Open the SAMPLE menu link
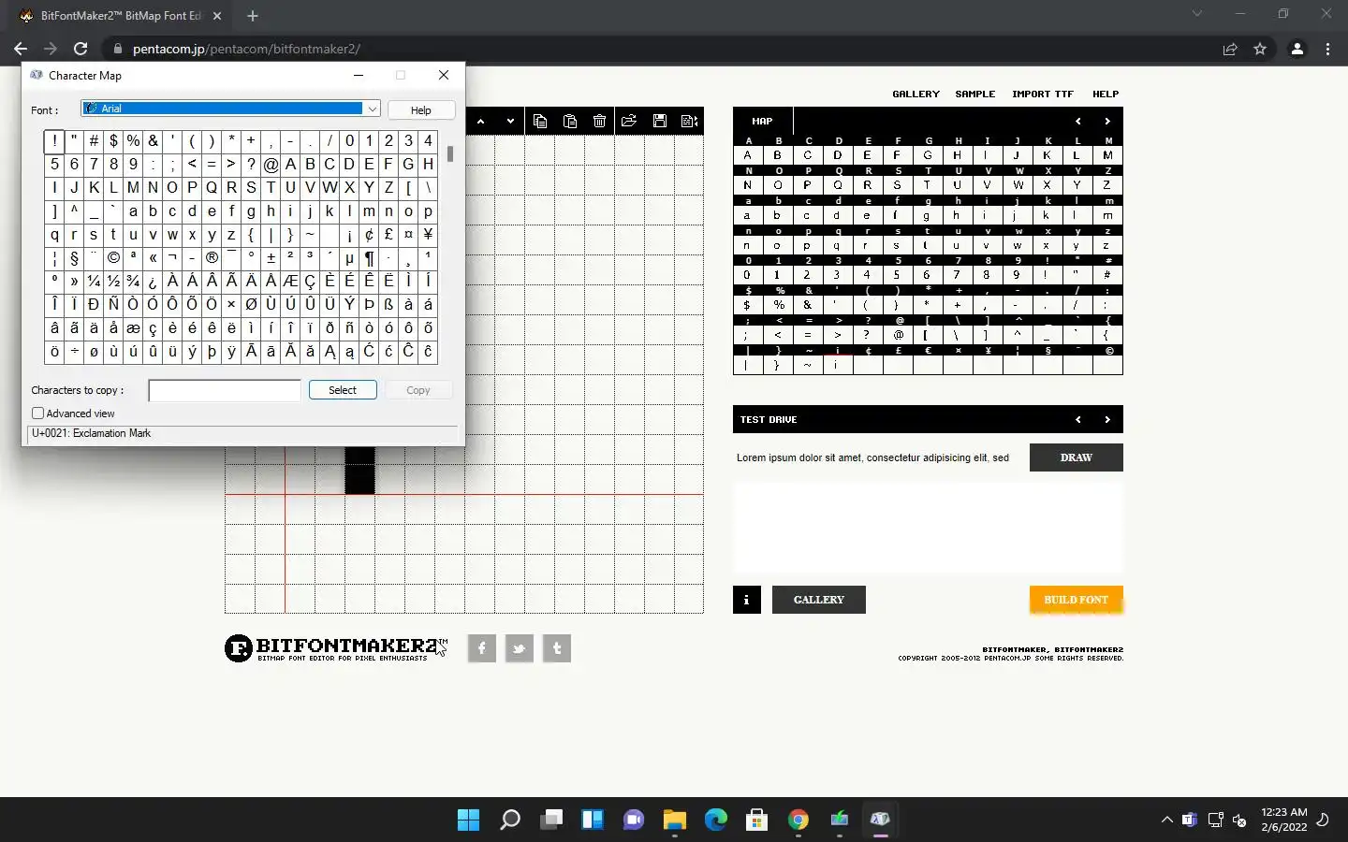 point(974,94)
